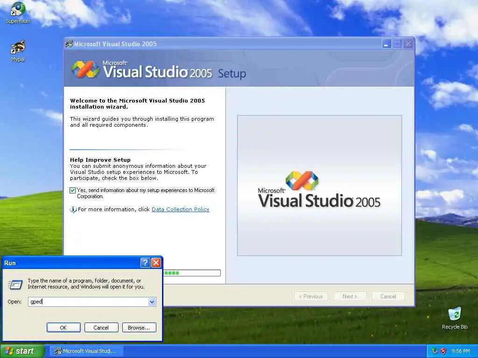478x358 pixels.
Task: Open the Recycle Bin icon
Action: (x=455, y=318)
